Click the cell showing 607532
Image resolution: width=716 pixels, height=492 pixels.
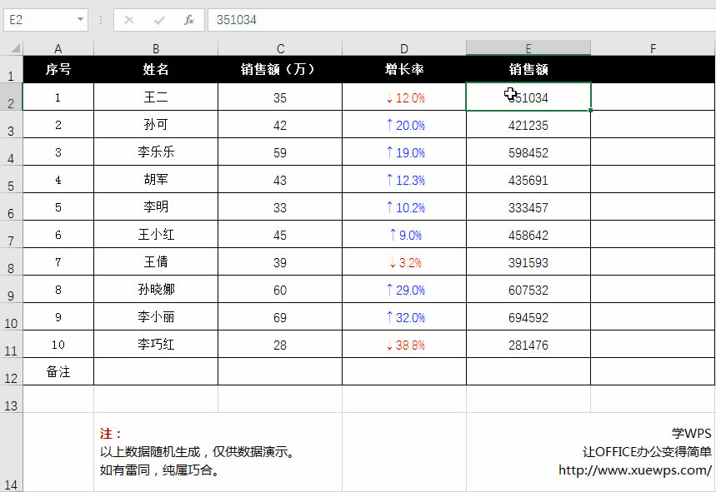528,289
